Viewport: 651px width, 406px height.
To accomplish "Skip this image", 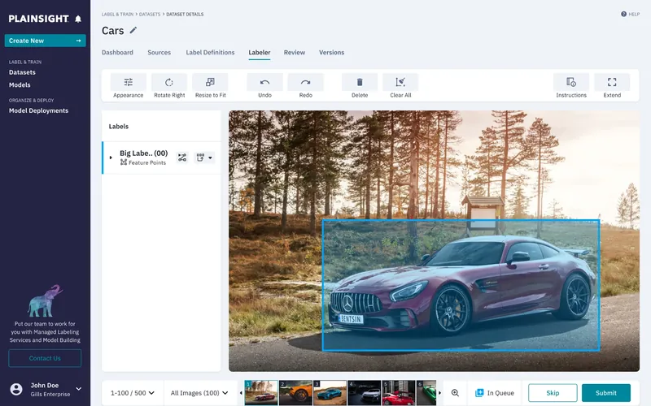I will pyautogui.click(x=553, y=393).
